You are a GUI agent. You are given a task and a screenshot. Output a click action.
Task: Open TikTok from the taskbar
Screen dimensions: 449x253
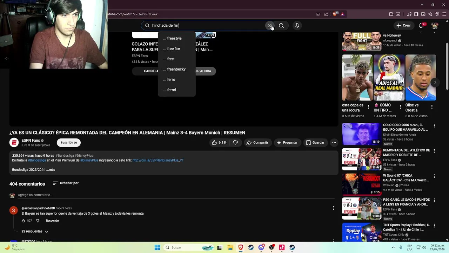coord(282,247)
